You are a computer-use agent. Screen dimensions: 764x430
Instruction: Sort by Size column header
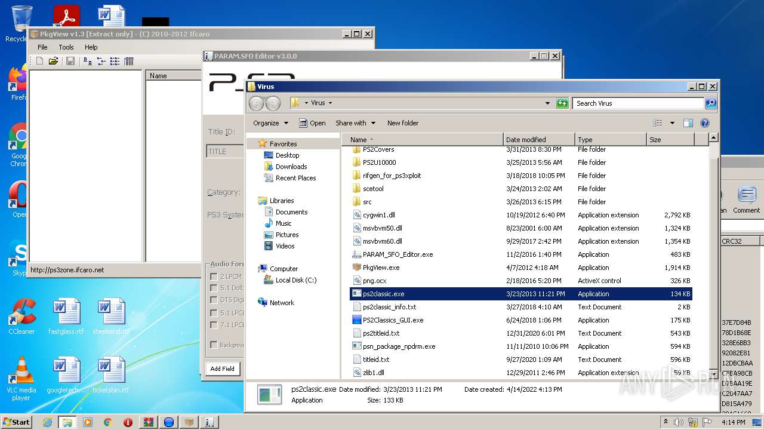pyautogui.click(x=670, y=140)
